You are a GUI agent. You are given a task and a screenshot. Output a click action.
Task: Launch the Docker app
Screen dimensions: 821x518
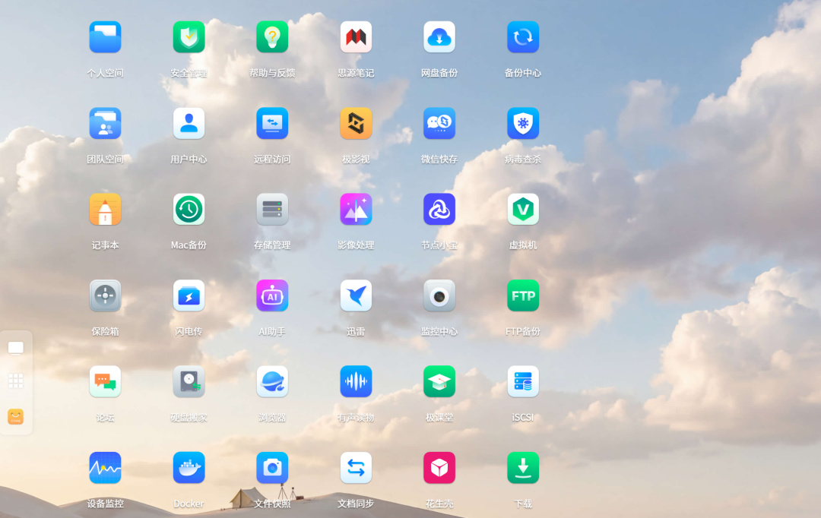pos(189,468)
